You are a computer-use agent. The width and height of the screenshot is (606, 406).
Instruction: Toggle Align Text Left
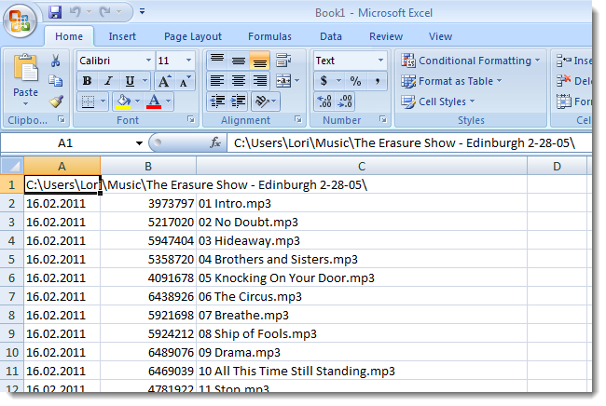[217, 81]
